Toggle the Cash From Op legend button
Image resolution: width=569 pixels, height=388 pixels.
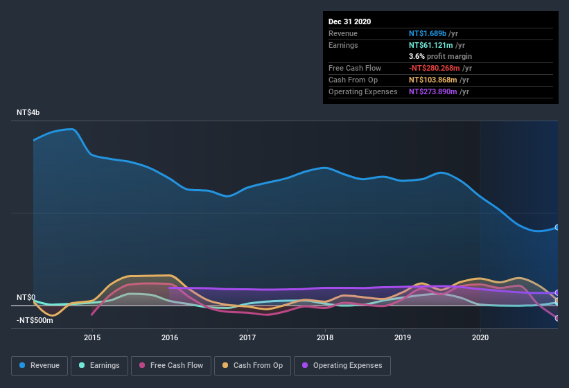point(252,366)
